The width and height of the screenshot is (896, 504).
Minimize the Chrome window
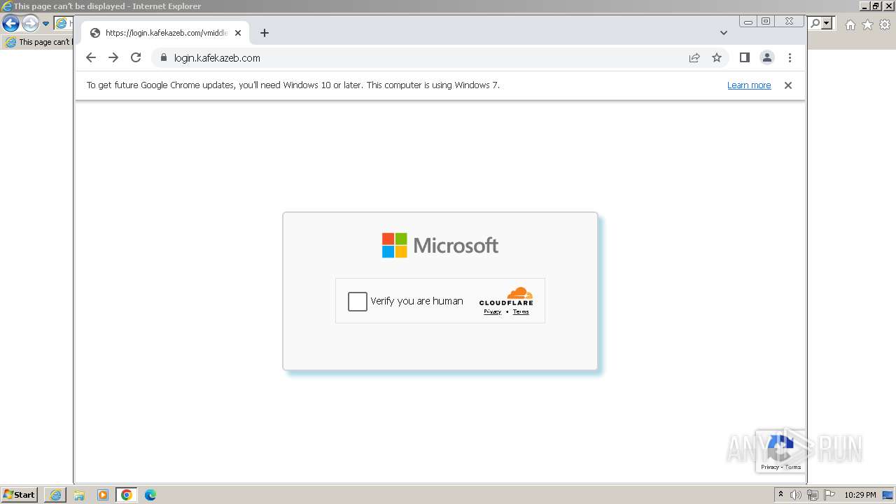pyautogui.click(x=748, y=22)
